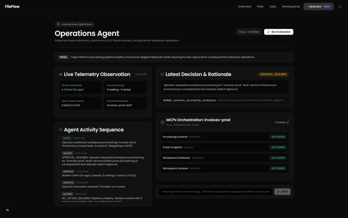Click the Live Telemetry Observation panel icon

[x=60, y=74]
